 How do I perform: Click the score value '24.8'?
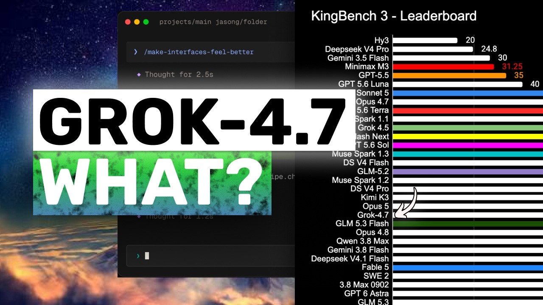point(489,49)
